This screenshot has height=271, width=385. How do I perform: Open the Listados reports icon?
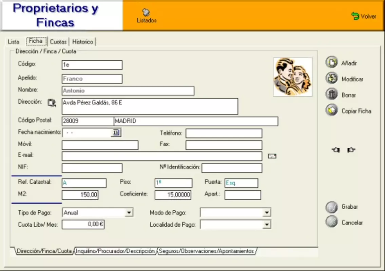click(146, 12)
